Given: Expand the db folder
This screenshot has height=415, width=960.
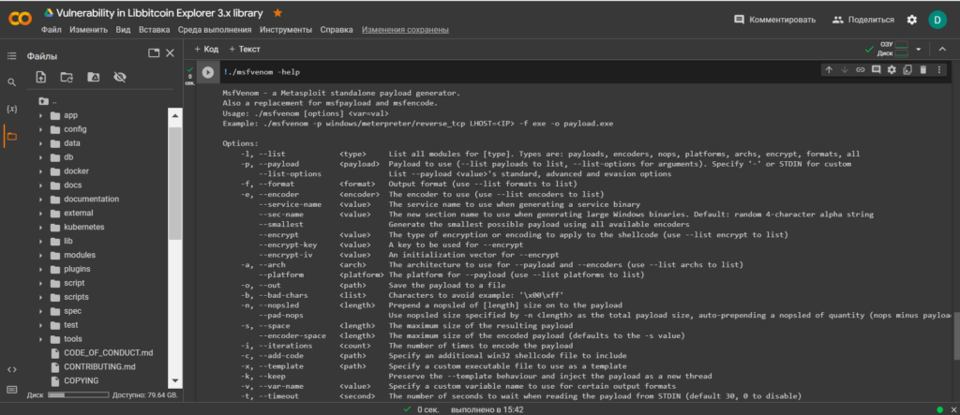Looking at the screenshot, I should [41, 157].
